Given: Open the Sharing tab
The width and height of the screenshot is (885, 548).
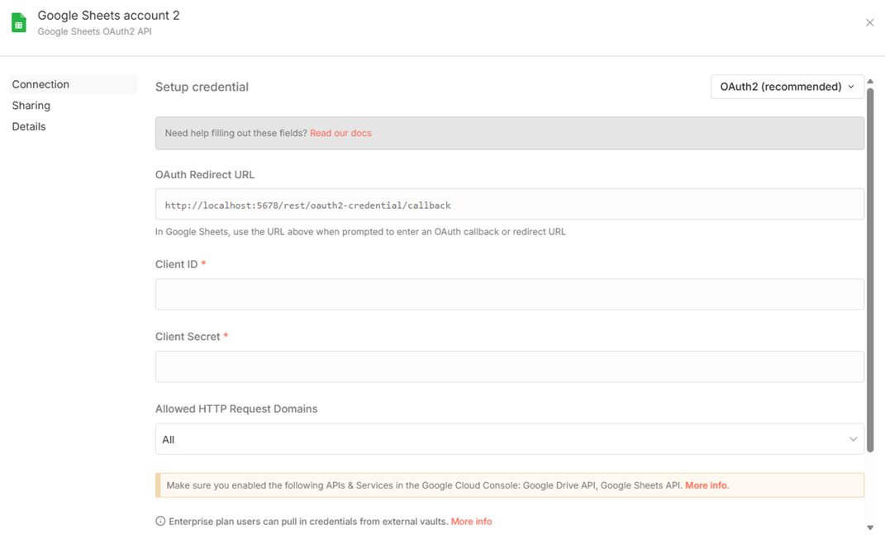Looking at the screenshot, I should point(31,106).
